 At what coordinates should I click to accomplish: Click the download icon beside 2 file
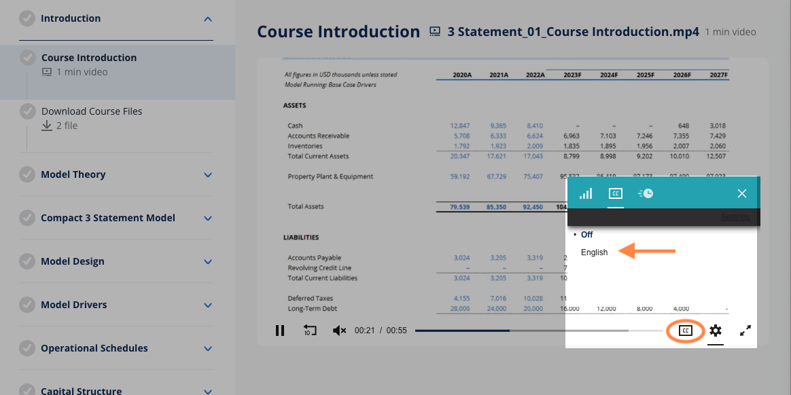point(46,126)
